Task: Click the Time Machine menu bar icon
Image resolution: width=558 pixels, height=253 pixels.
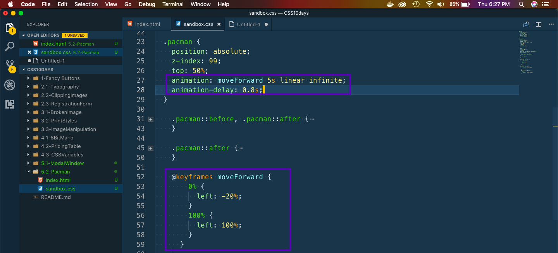Action: 416,4
